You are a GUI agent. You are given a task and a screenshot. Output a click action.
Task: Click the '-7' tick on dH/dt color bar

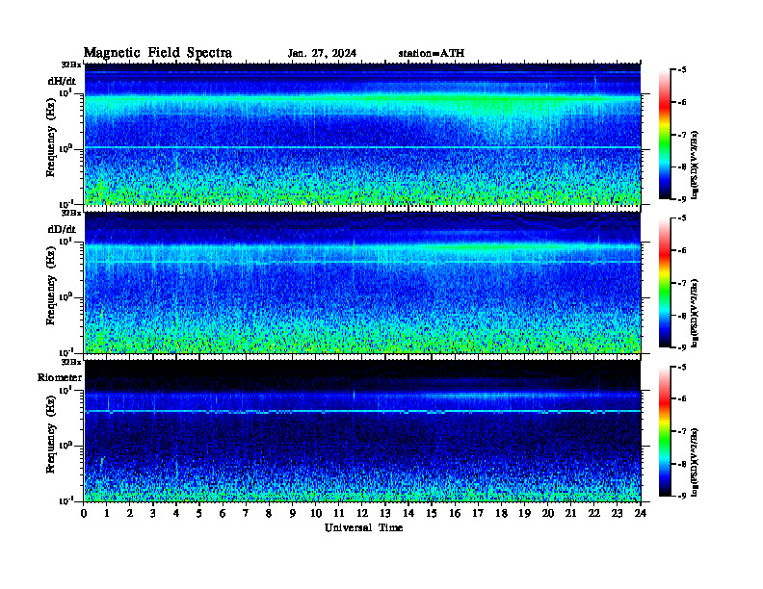coord(681,135)
